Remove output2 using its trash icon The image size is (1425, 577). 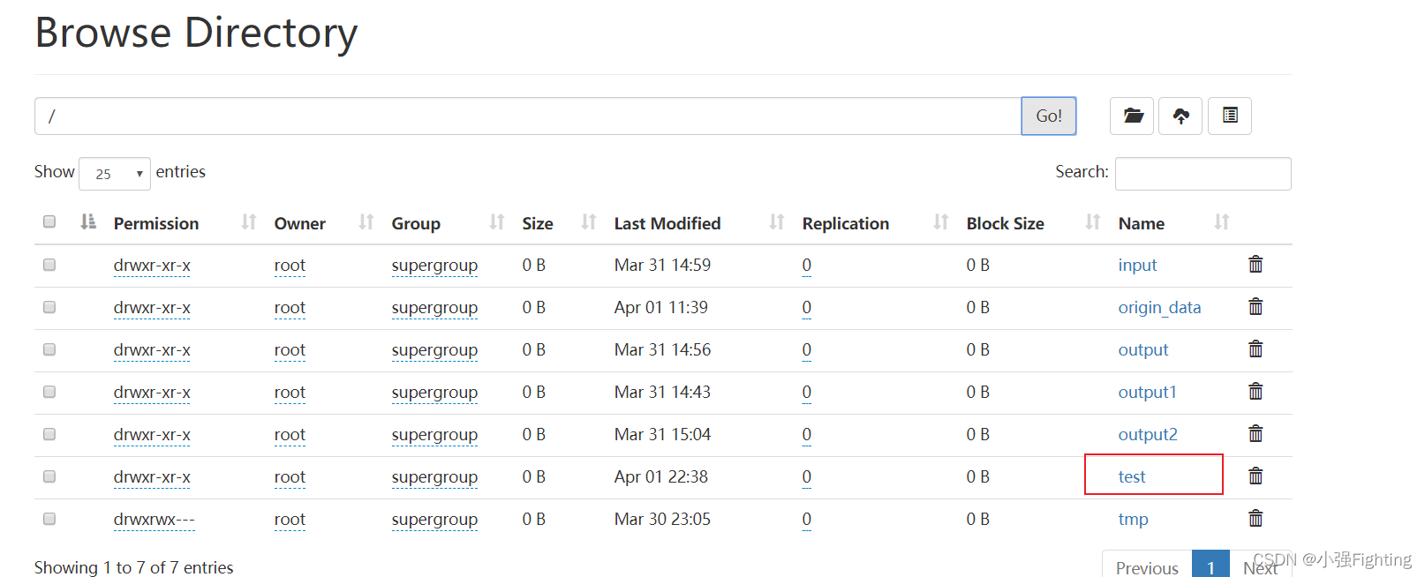pos(1255,433)
